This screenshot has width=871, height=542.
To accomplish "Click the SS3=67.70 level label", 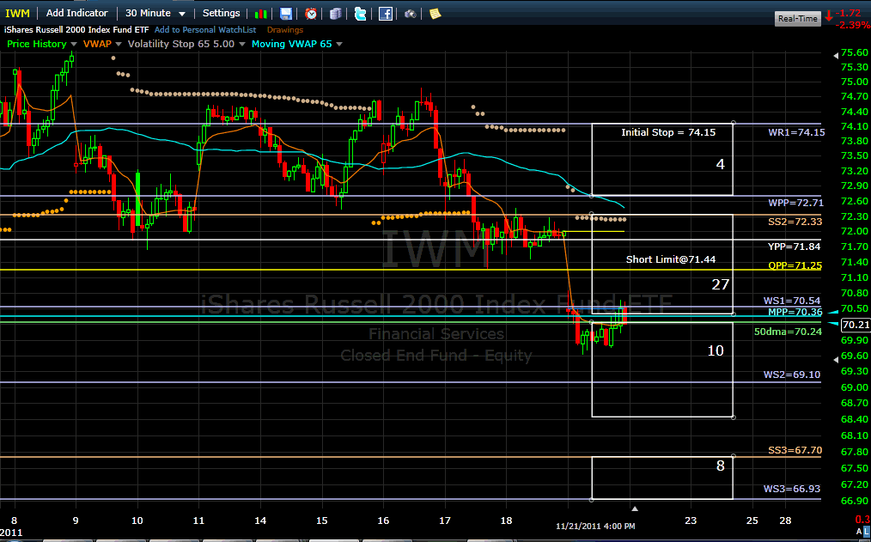I will 795,450.
